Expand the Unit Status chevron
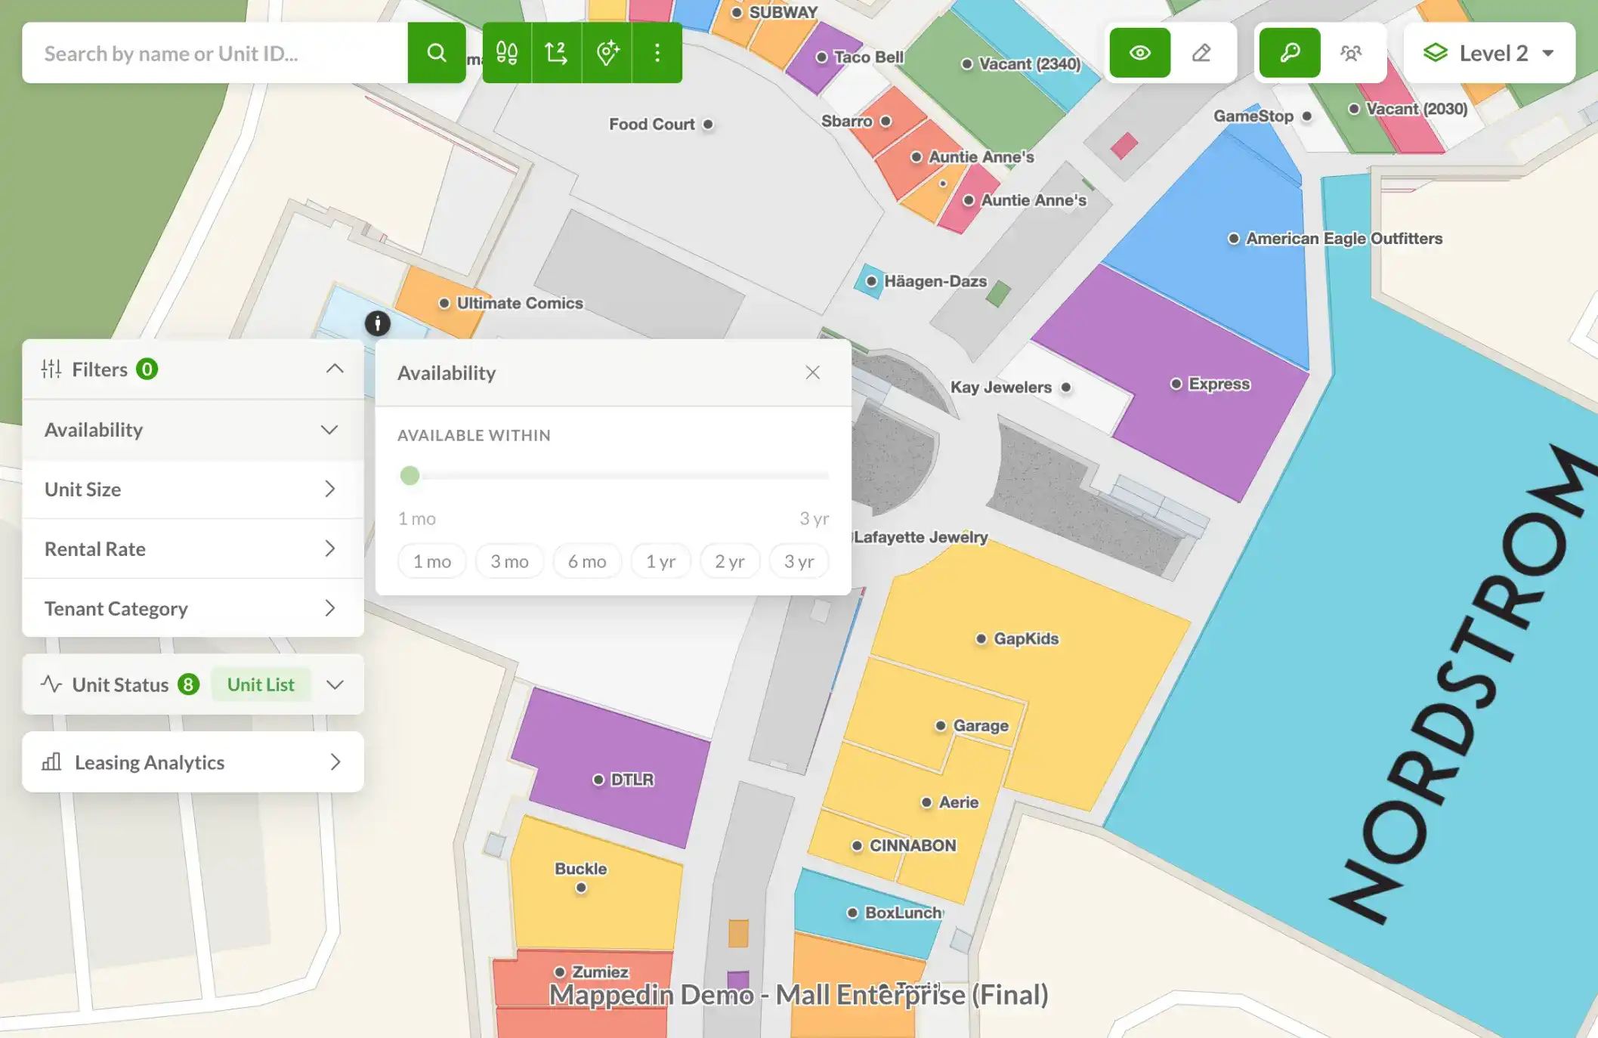 pos(335,684)
